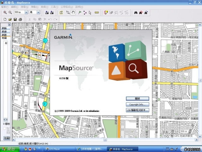
Task: Open the map detail level dropdown showing 高
Action: click(x=39, y=12)
